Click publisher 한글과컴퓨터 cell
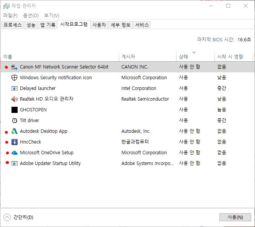Viewport: 255px width, 227px height. pos(135,142)
